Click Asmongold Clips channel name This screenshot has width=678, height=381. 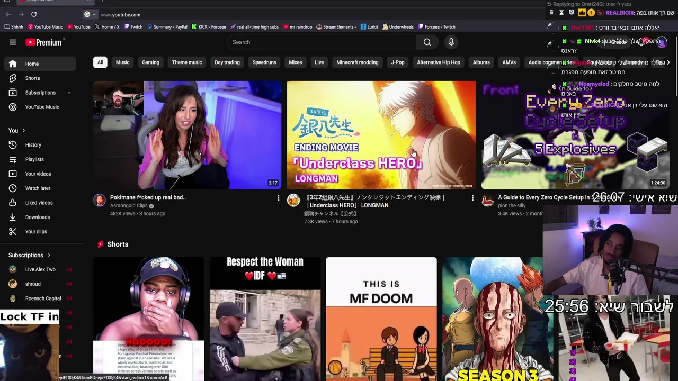click(x=129, y=206)
